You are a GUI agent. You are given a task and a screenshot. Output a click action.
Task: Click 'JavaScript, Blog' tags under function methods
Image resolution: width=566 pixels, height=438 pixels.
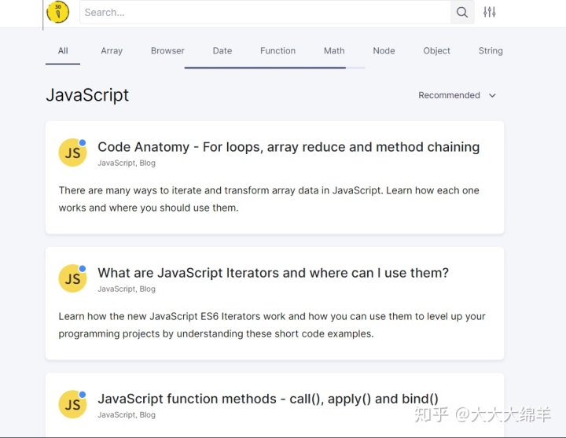tap(127, 415)
